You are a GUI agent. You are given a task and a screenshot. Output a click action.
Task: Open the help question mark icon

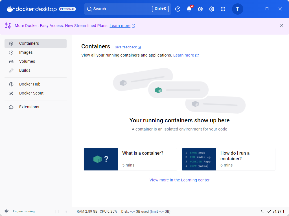coord(178,9)
